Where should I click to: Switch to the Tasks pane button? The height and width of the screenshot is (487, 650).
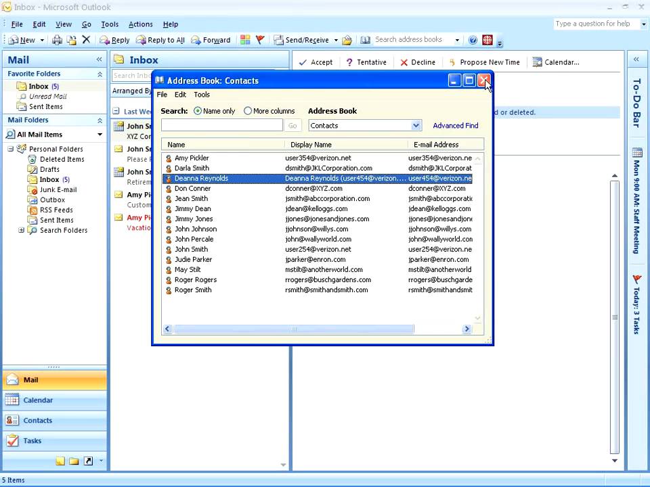55,440
